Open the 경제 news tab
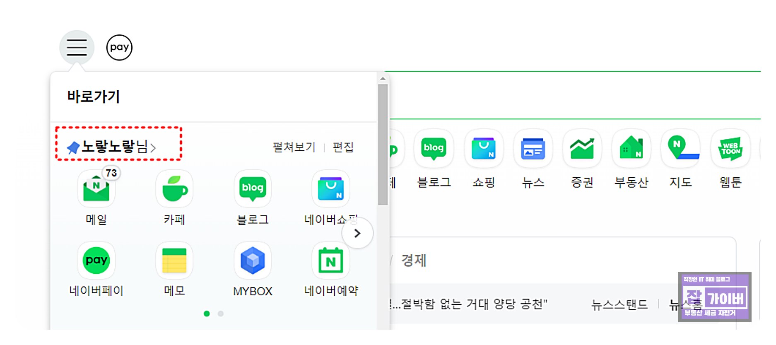Image resolution: width=776 pixels, height=345 pixels. tap(414, 261)
